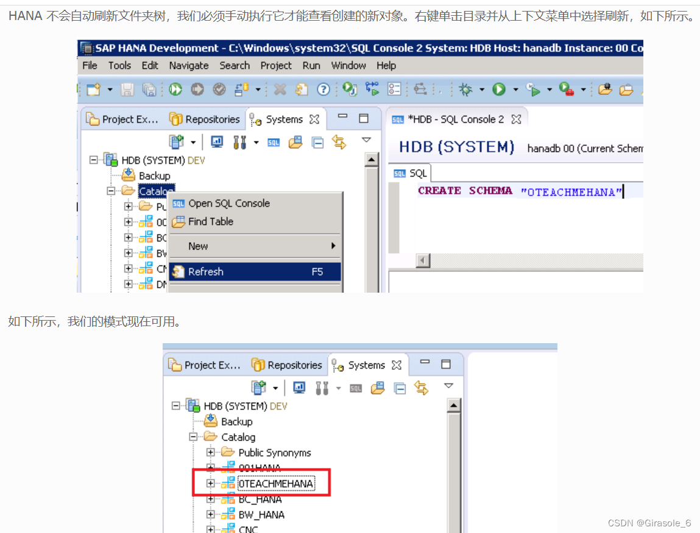Click Add System icon in second screenshot's Systems toolbar

point(258,388)
